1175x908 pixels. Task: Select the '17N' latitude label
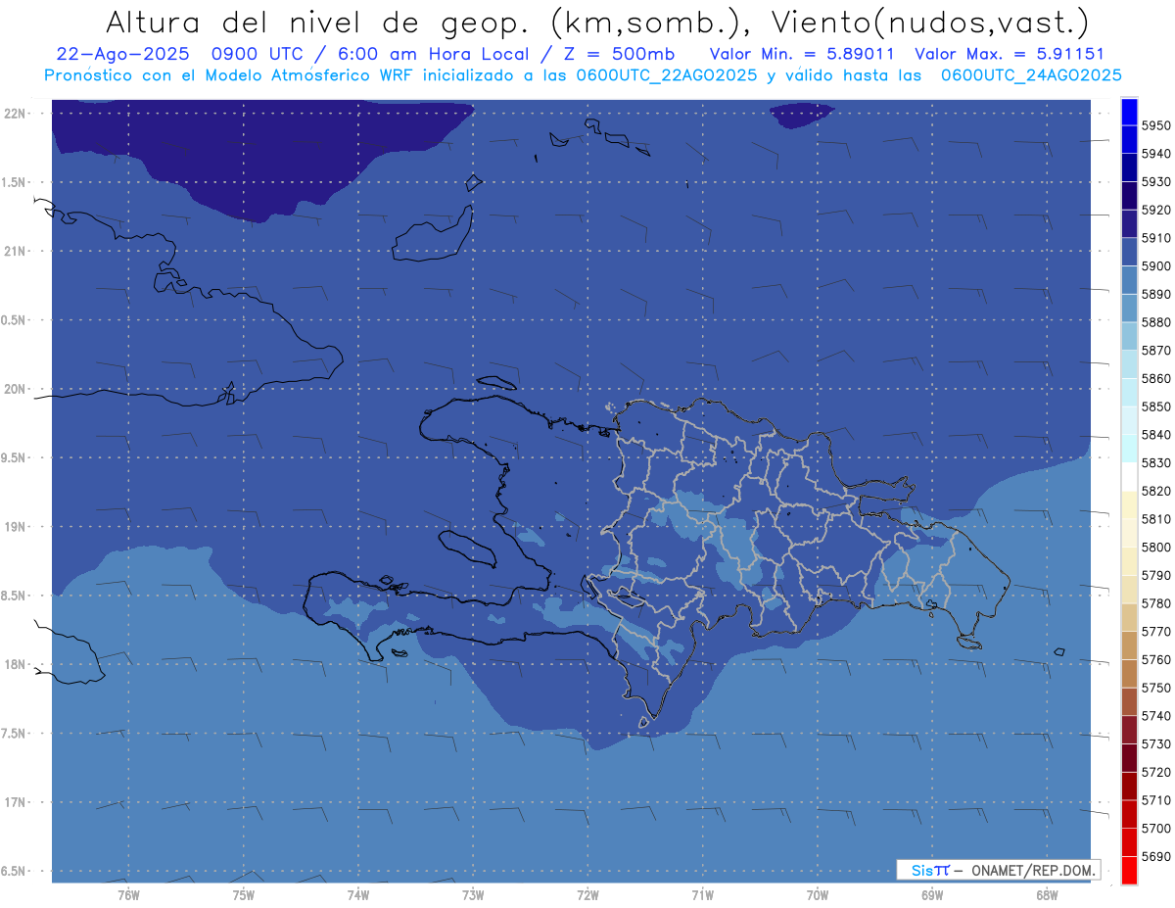[x=14, y=802]
